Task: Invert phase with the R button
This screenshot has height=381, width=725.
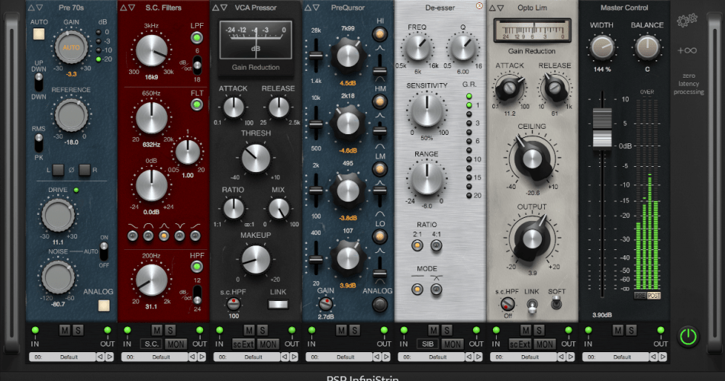Action: tap(85, 170)
